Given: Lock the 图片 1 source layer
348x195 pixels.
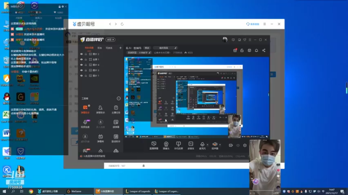Looking at the screenshot, I should 86,75.
